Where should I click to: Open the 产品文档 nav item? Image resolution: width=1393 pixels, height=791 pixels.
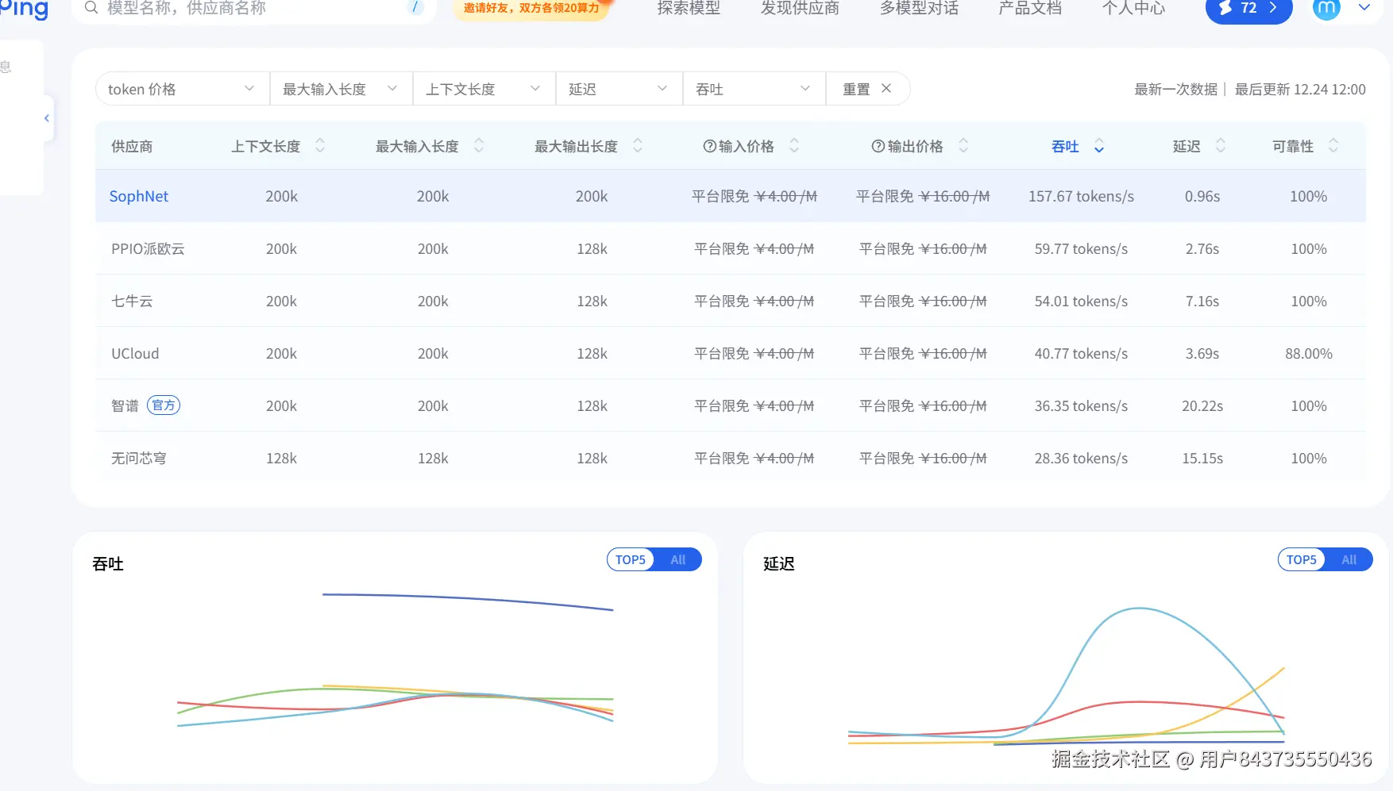pos(1030,8)
